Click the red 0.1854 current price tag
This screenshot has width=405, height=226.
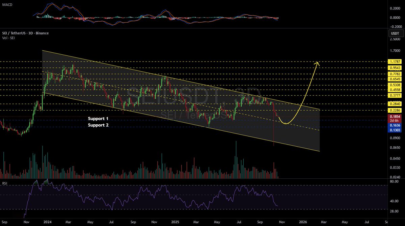tap(395, 116)
